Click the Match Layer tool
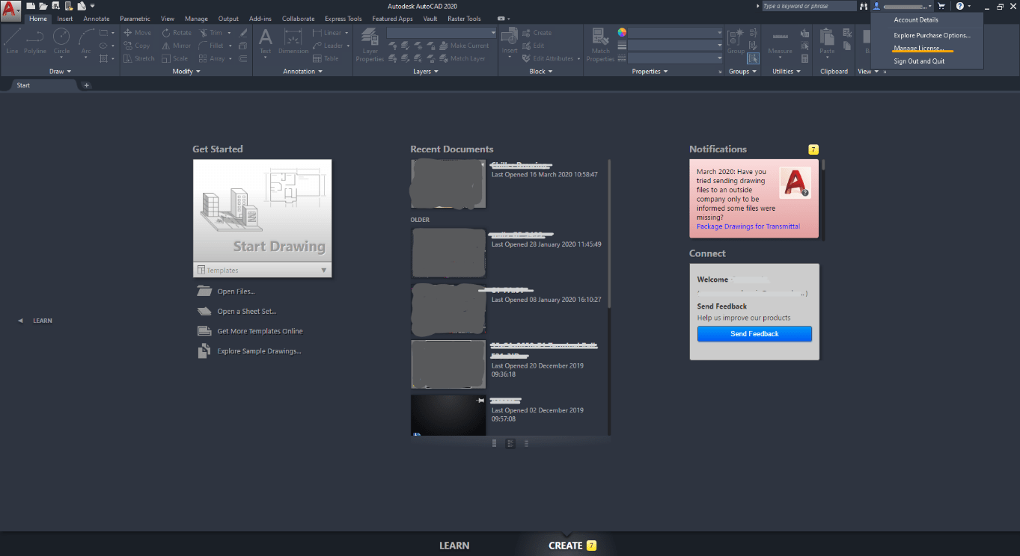The width and height of the screenshot is (1020, 556). click(x=462, y=58)
